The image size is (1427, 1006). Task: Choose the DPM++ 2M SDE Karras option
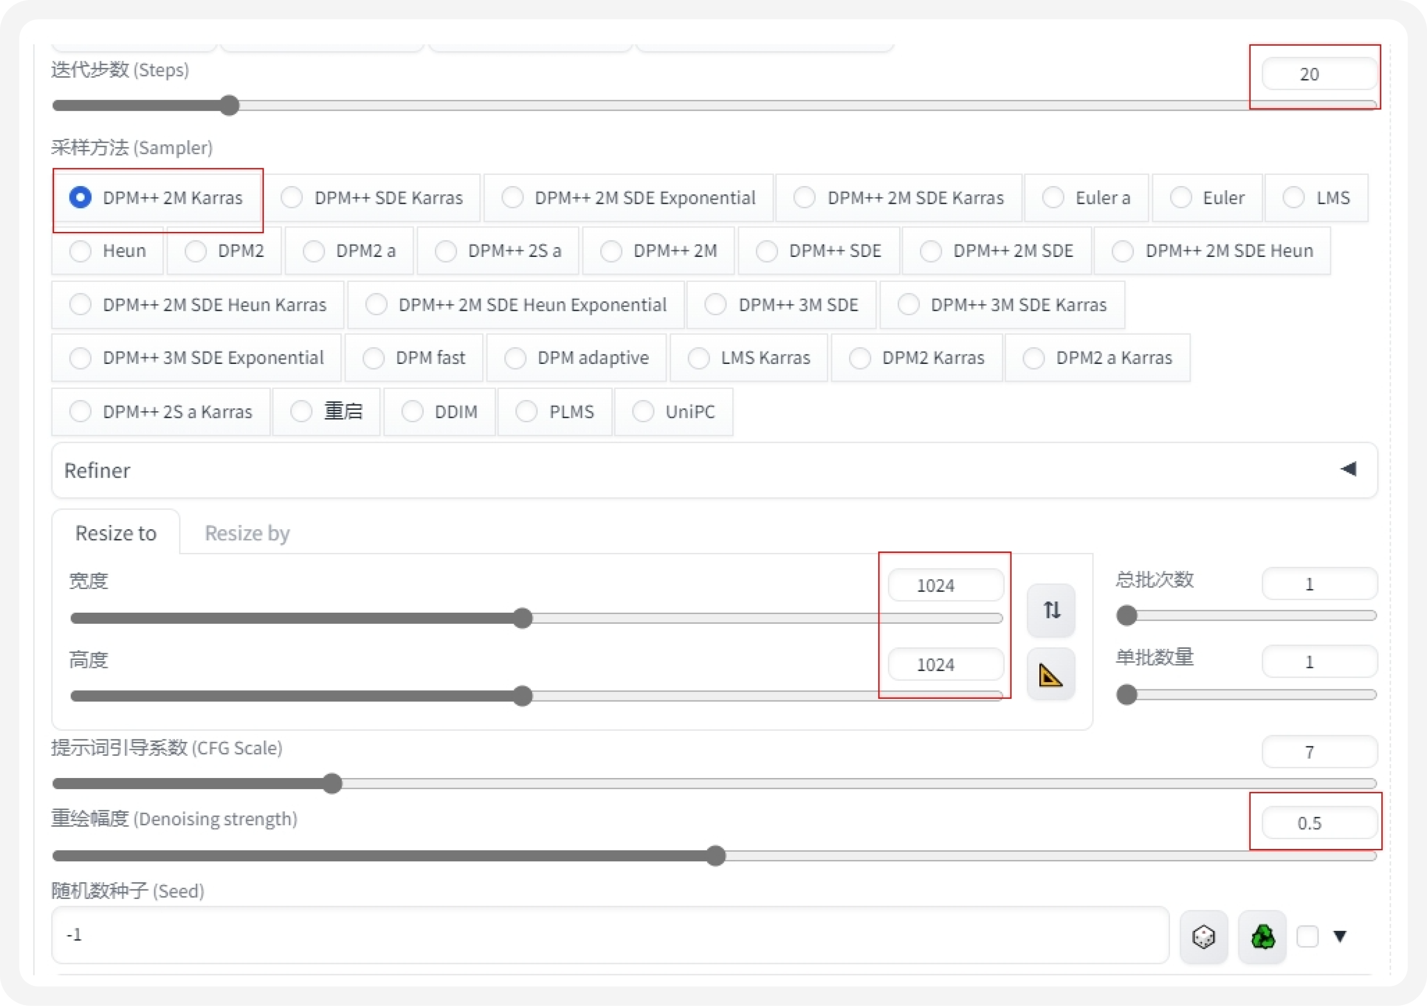pos(899,198)
